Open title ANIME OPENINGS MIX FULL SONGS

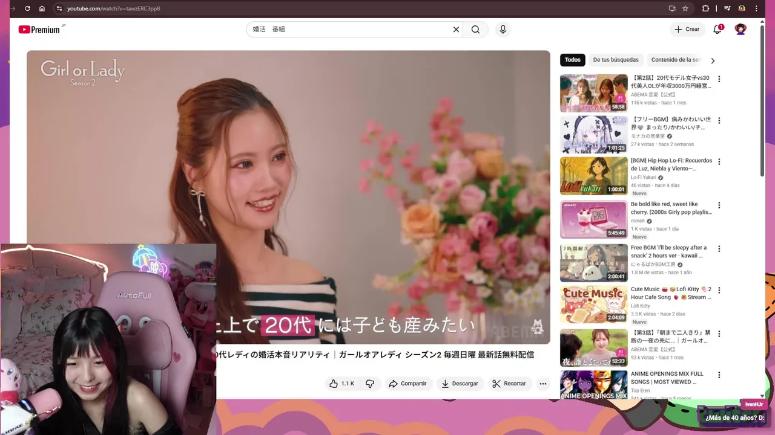(x=667, y=378)
